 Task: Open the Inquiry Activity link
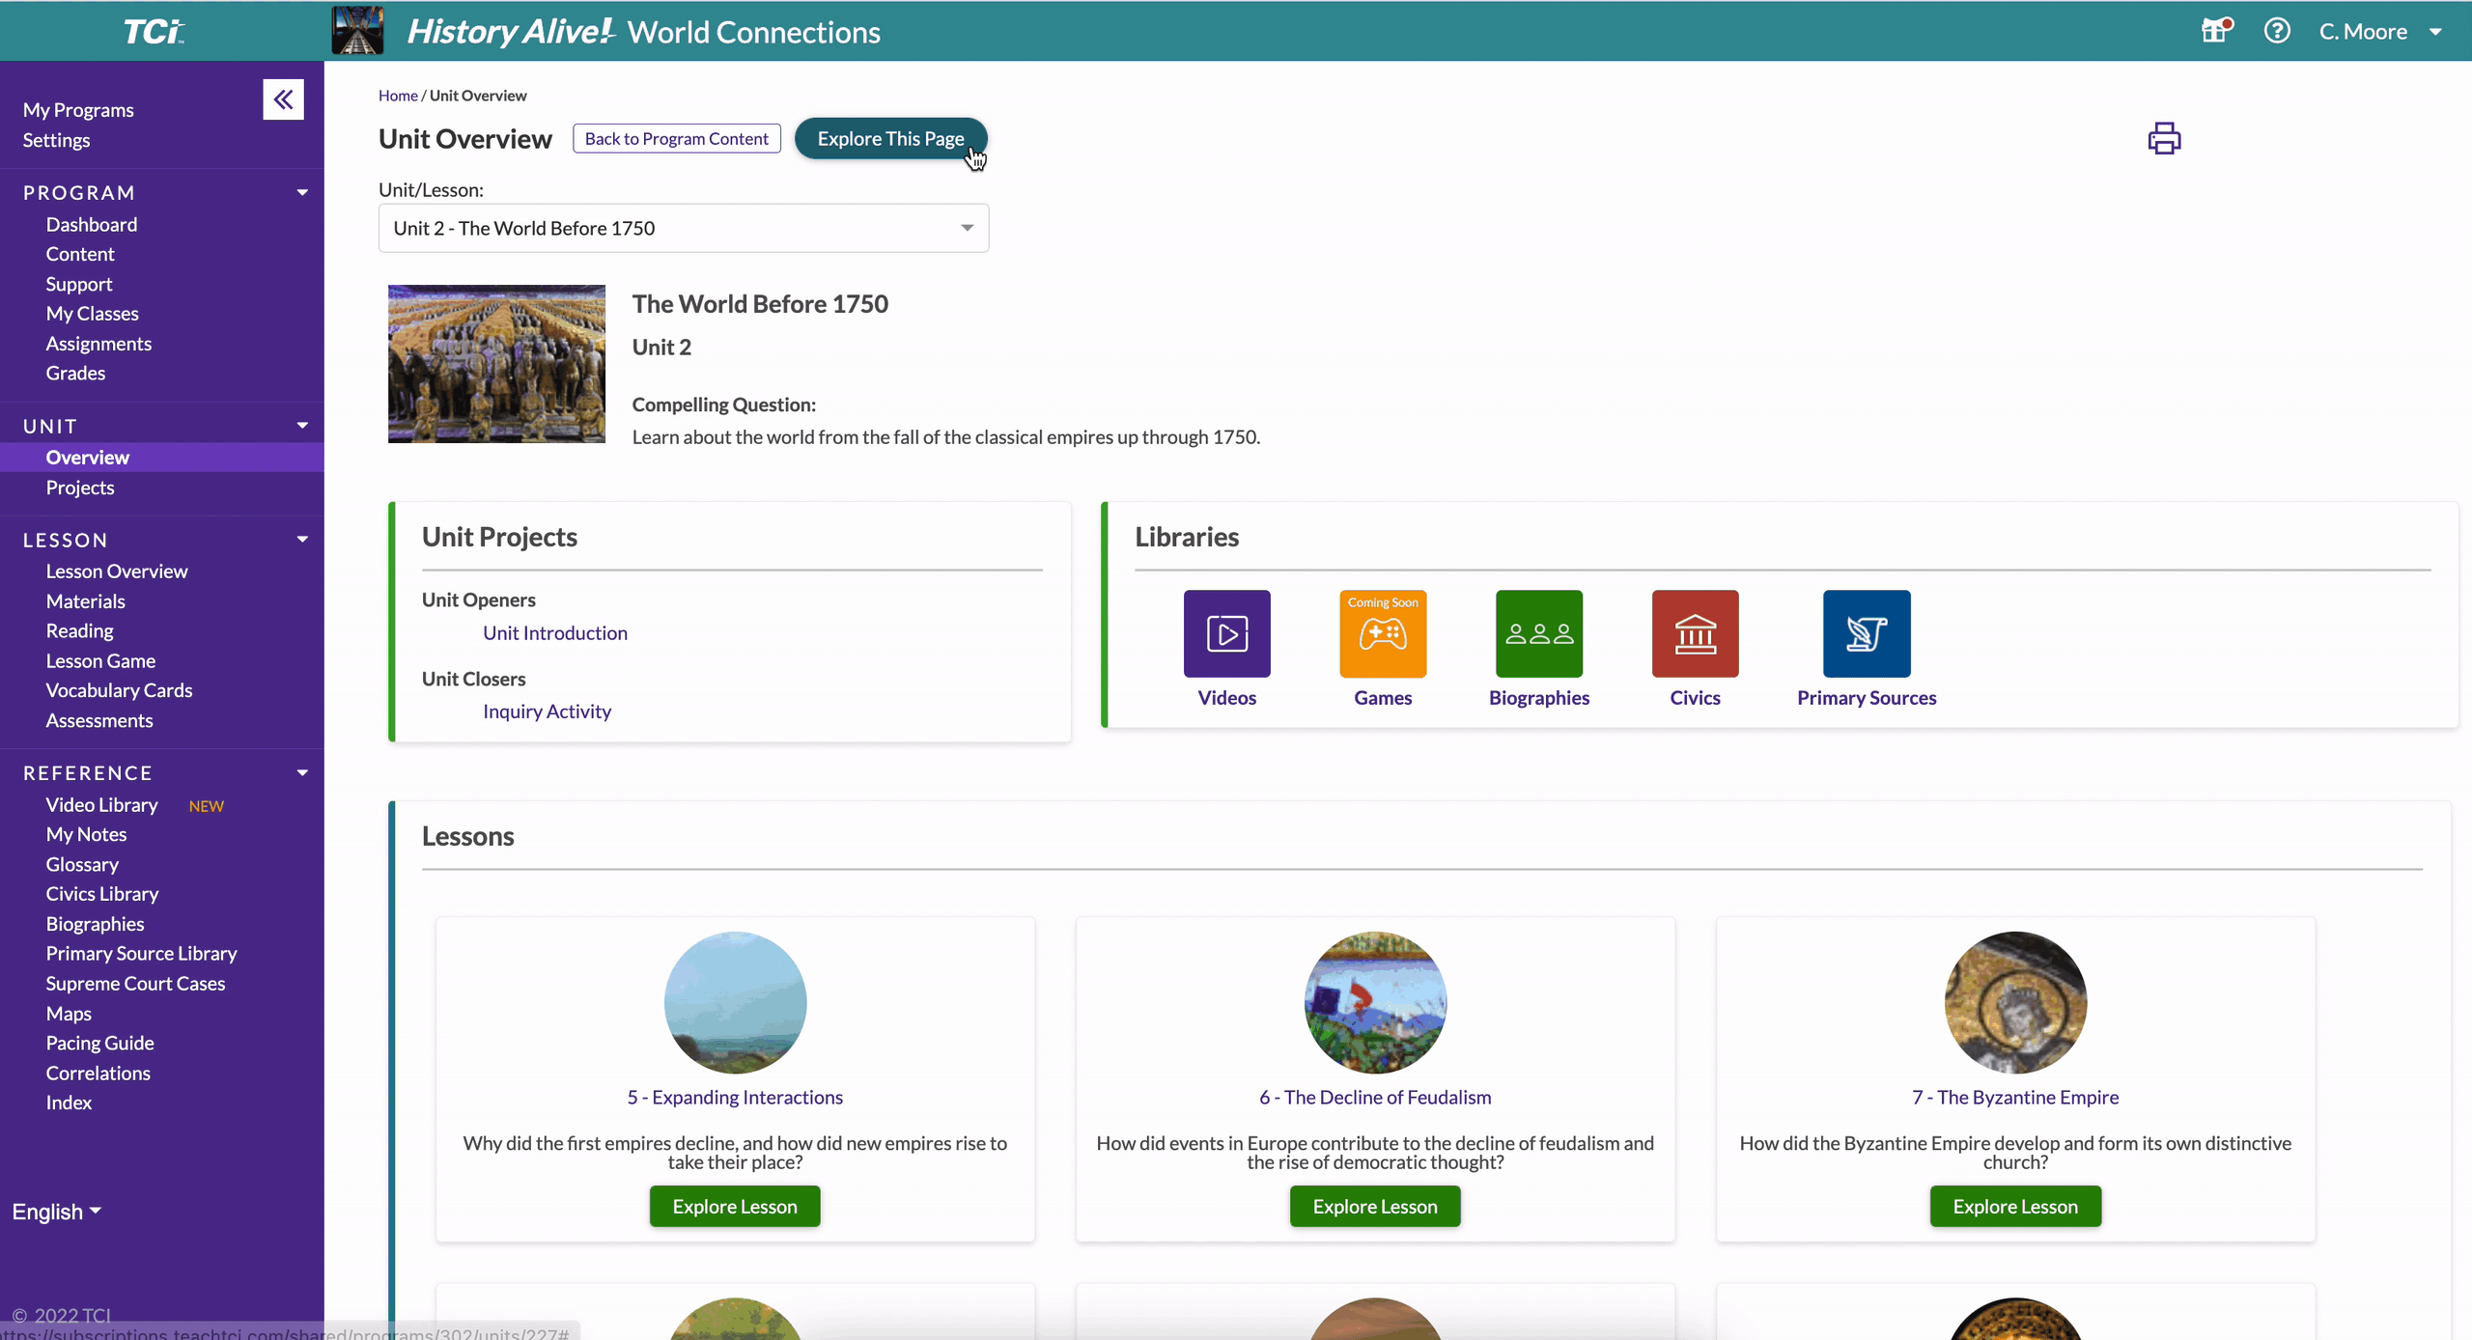pos(547,712)
